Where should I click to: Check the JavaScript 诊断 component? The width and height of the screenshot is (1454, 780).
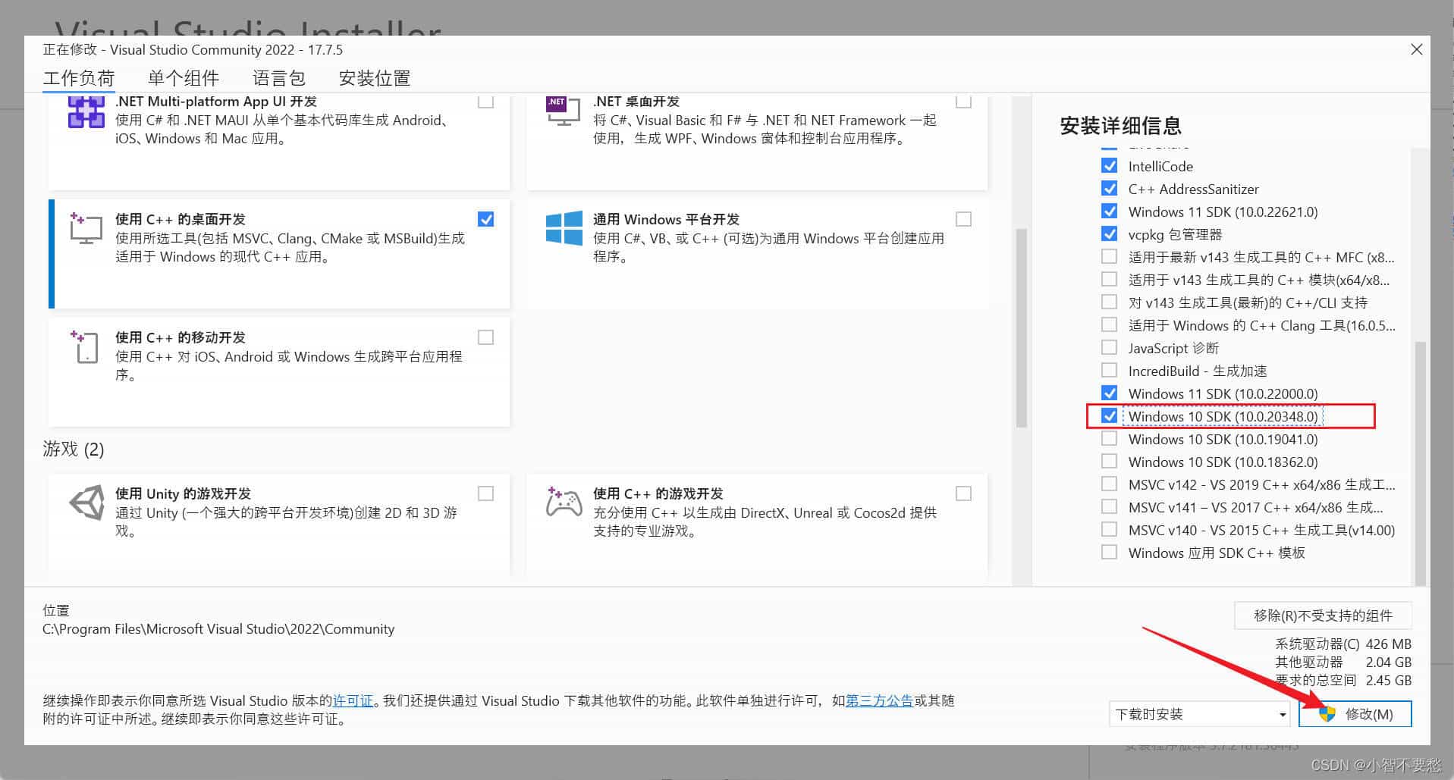(1109, 347)
